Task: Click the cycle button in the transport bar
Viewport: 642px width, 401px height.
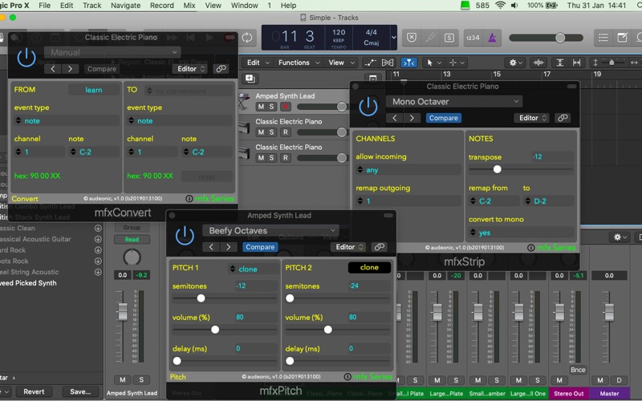Action: (247, 38)
